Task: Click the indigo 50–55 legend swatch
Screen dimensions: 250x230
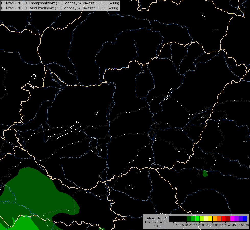Action: (x=241, y=218)
